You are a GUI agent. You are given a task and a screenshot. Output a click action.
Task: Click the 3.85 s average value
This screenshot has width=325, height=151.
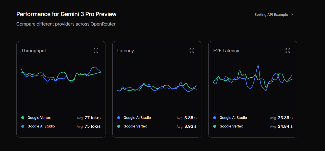point(190,118)
